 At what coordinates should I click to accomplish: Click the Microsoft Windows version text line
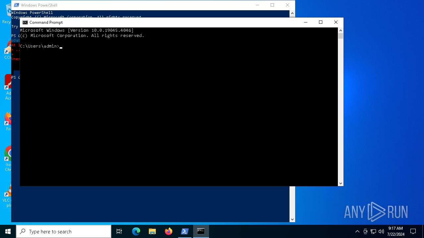point(77,30)
